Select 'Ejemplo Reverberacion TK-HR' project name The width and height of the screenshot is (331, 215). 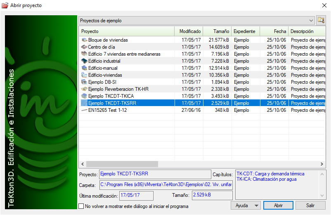[x=118, y=89]
